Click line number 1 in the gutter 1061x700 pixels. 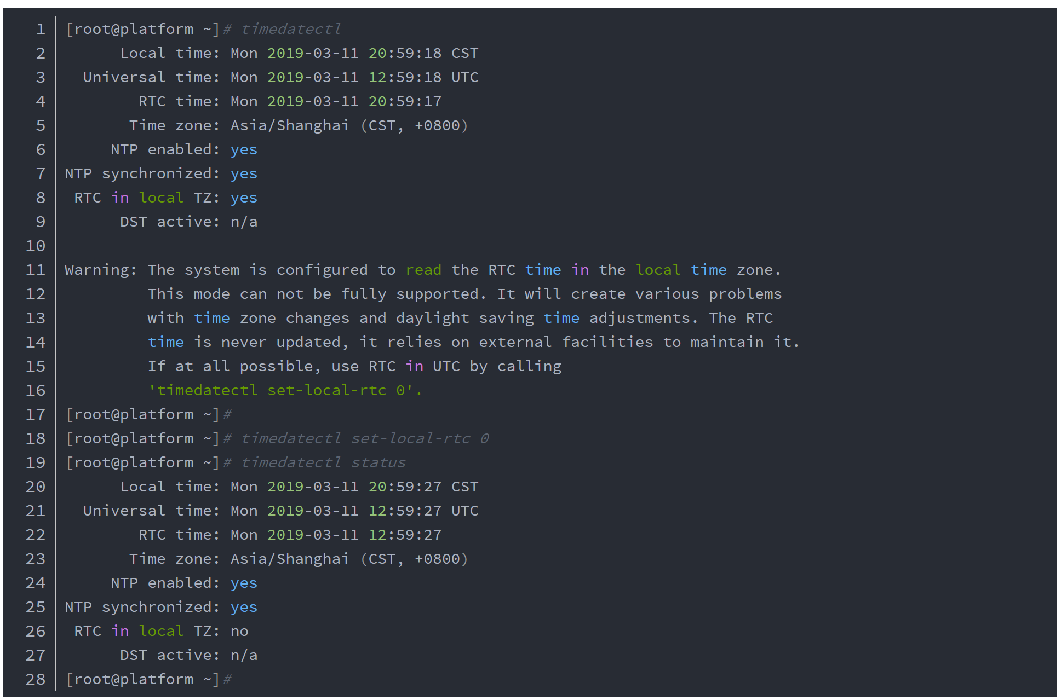coord(41,30)
